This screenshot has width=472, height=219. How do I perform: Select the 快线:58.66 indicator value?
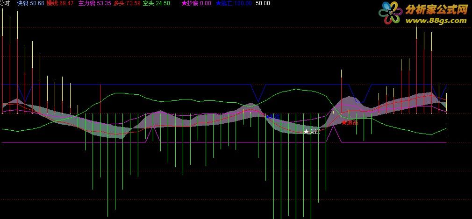pyautogui.click(x=31, y=4)
